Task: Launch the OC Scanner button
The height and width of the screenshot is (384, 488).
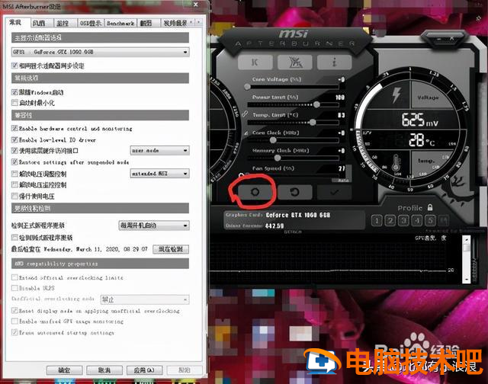Action: [x=294, y=62]
